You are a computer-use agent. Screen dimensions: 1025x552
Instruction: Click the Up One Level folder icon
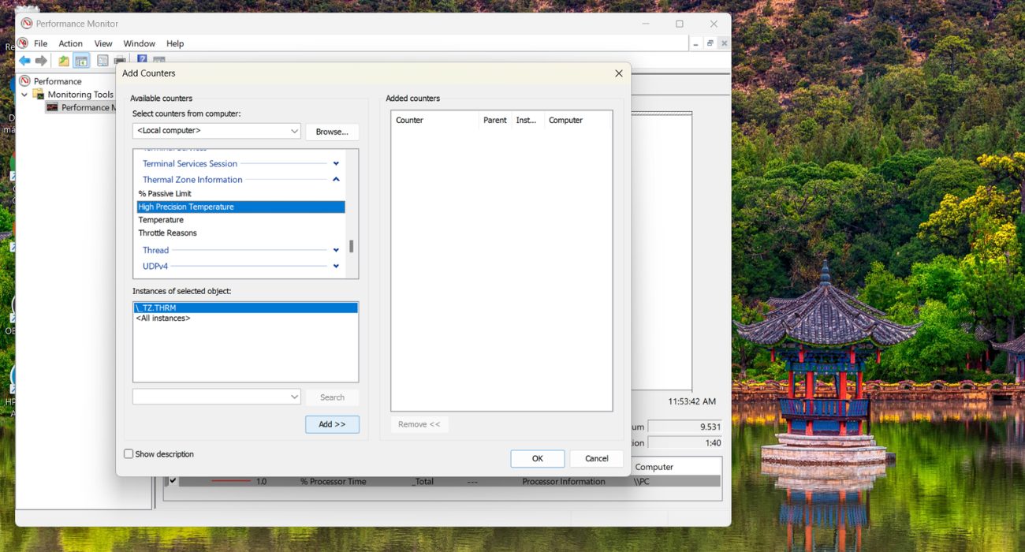click(64, 61)
